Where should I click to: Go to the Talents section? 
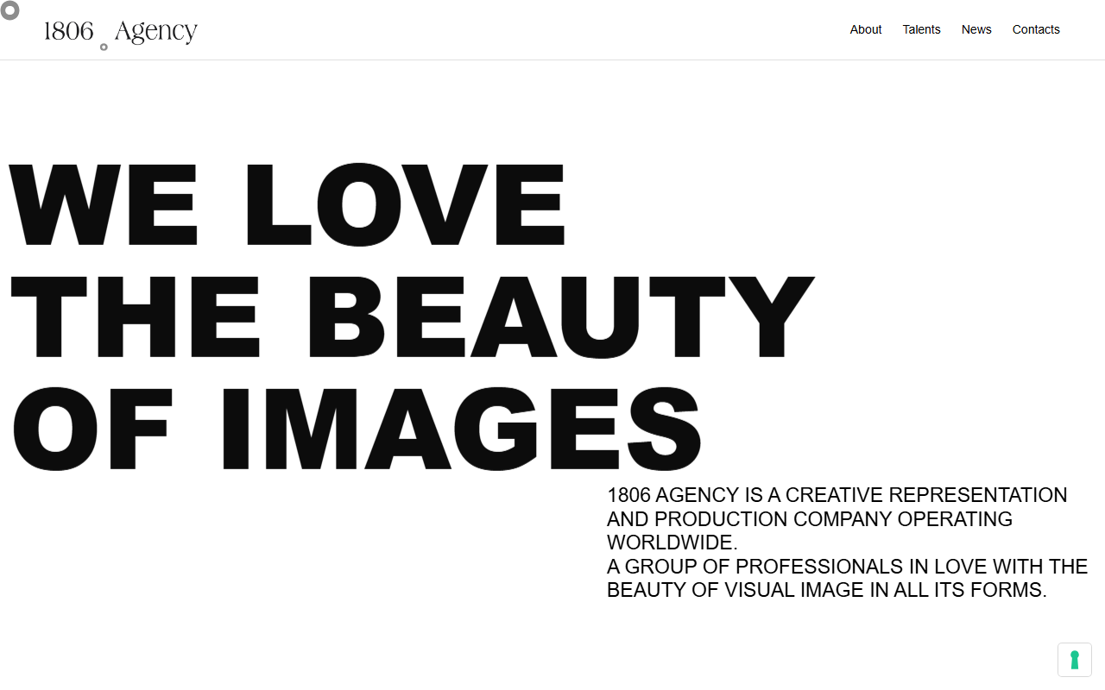[922, 29]
